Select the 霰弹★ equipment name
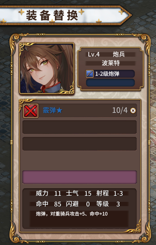The height and width of the screenshot is (245, 156). (x=53, y=111)
